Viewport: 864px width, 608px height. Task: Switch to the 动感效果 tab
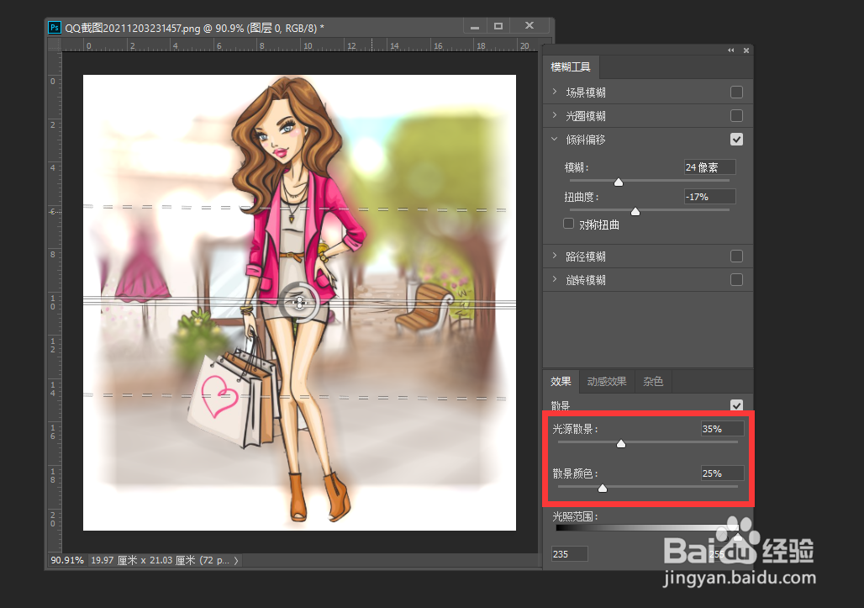point(607,382)
